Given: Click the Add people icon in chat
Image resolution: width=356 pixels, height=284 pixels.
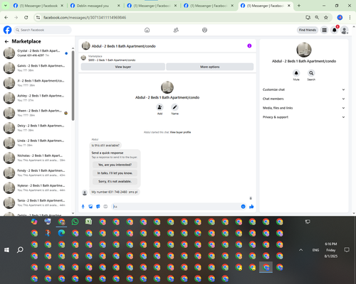Looking at the screenshot, I should 159,107.
